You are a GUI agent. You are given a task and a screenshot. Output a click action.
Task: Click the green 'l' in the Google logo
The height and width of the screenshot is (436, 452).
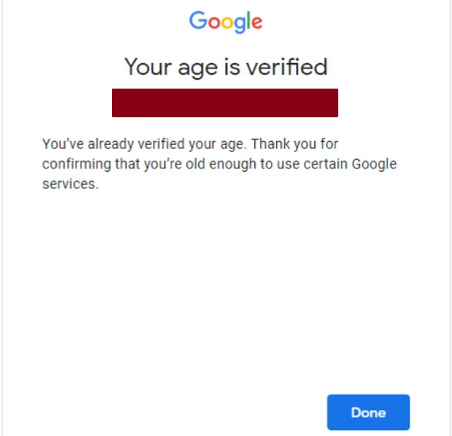point(248,20)
